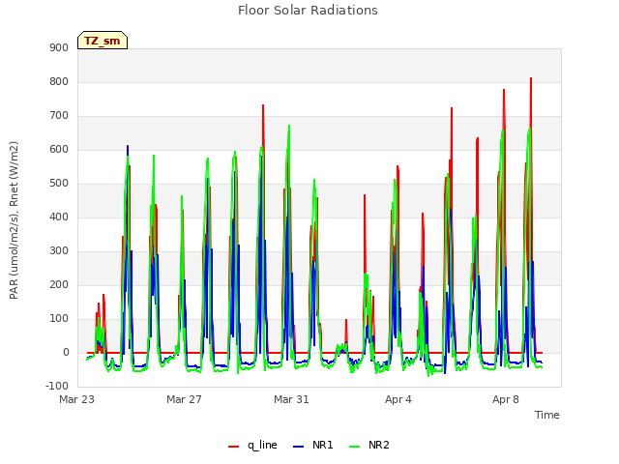Viewport: 619px width, 464px height.
Task: Click the highest red q_line peak above 800
Action: point(531,78)
